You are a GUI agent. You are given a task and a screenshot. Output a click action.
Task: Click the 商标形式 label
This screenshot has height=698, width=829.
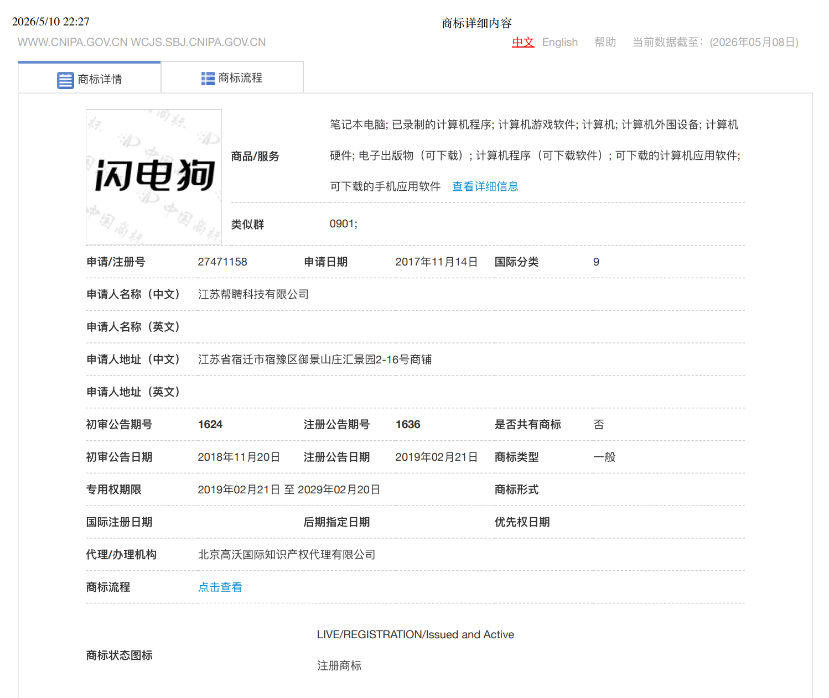(x=516, y=489)
